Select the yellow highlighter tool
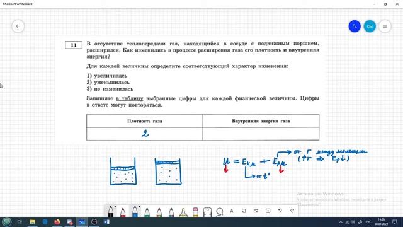Viewport: 403px width, 227px height. pyautogui.click(x=183, y=212)
